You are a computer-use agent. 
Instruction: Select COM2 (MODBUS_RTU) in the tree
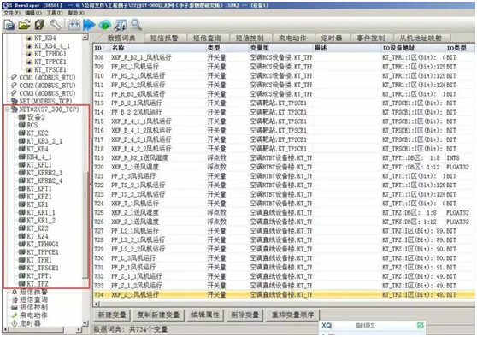pos(47,86)
